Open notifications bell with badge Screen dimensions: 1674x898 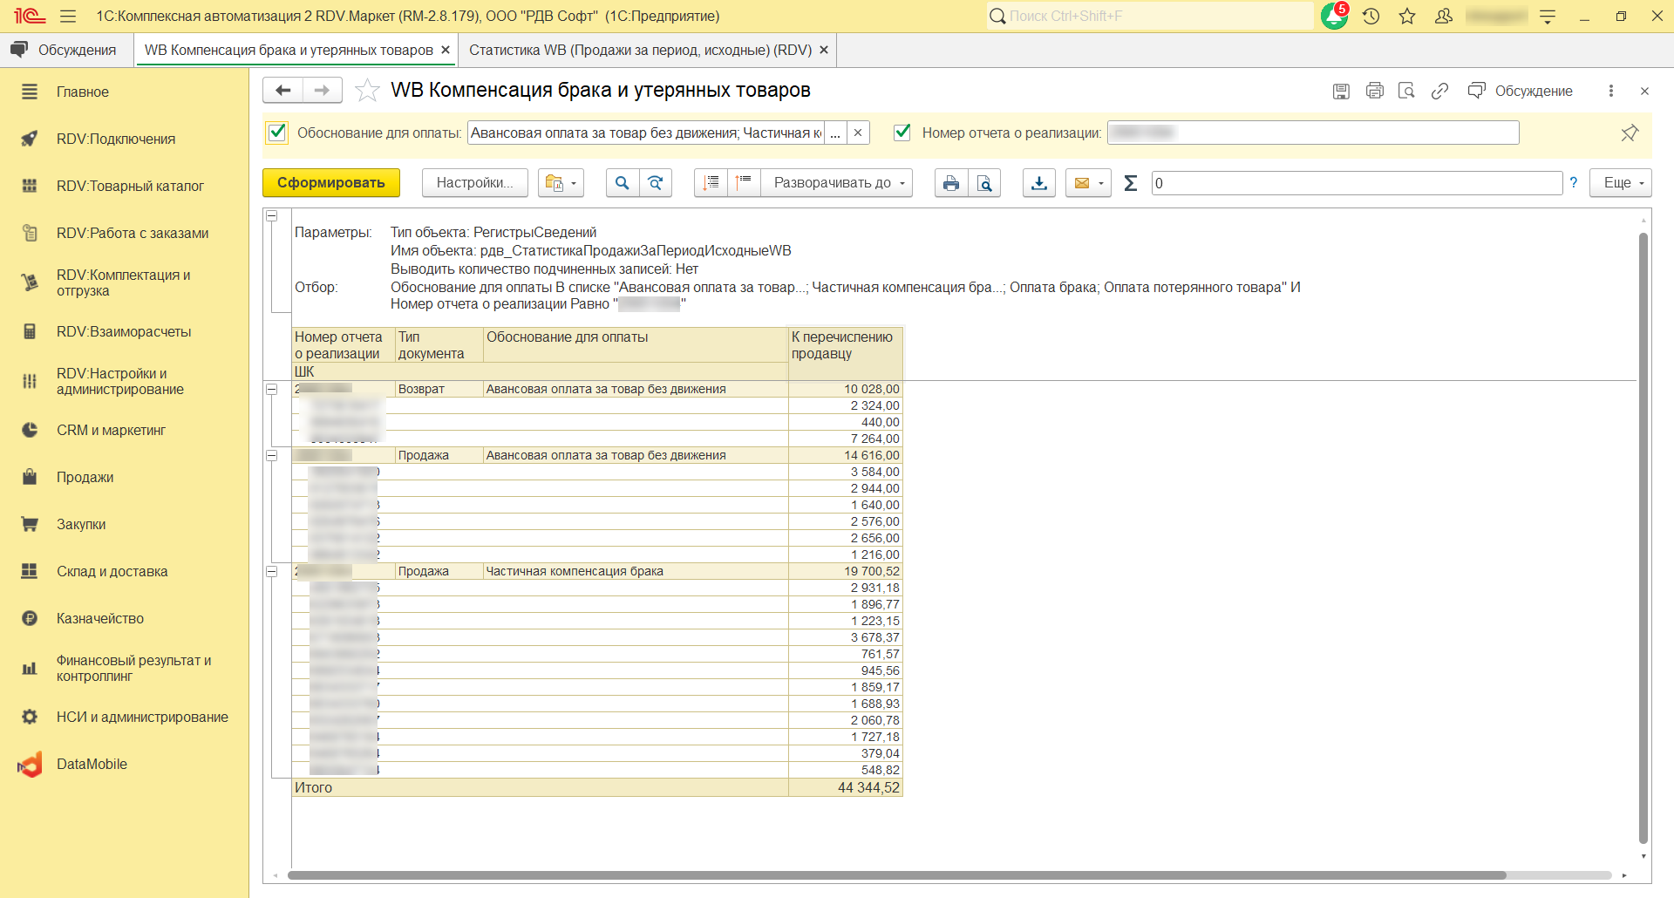pos(1334,16)
